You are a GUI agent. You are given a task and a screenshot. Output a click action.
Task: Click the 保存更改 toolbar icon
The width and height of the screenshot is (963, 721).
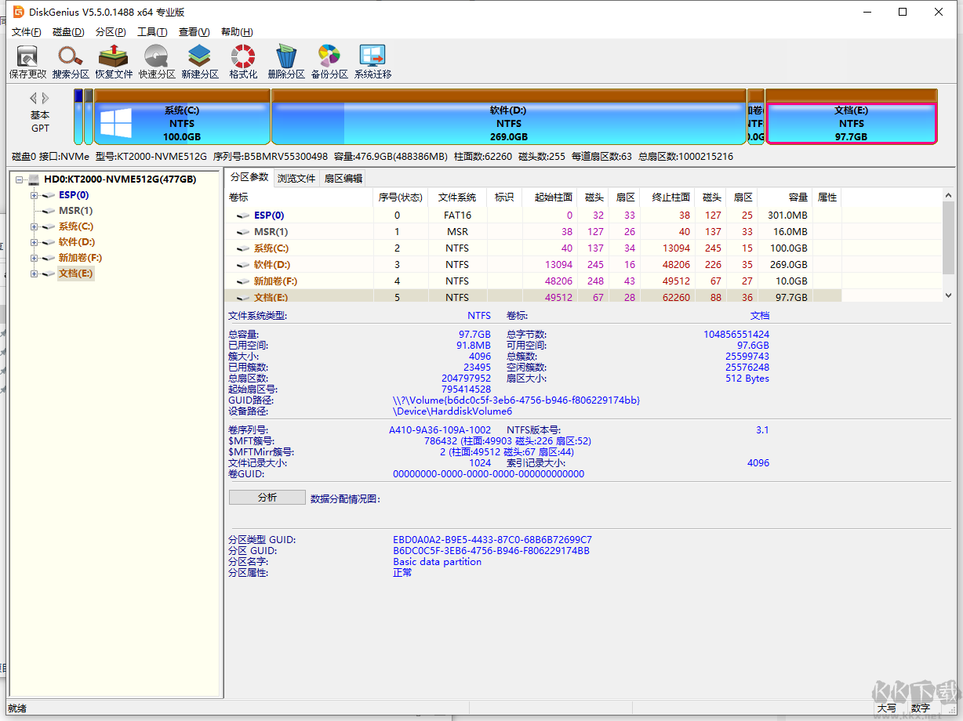[x=27, y=62]
